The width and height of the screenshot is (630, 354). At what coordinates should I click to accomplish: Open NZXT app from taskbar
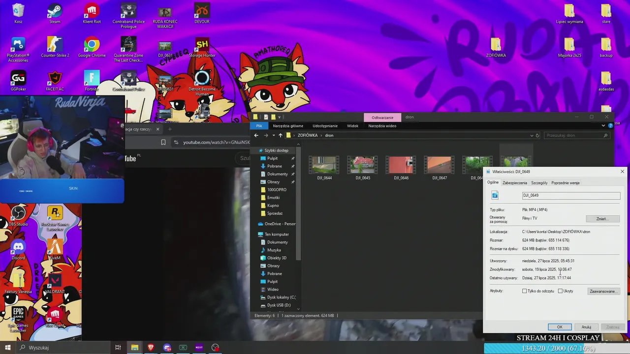[199, 348]
